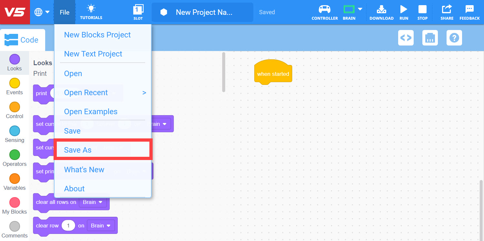Viewport: 484px width, 241px height.
Task: Toggle the code viewer panel
Action: coord(406,38)
